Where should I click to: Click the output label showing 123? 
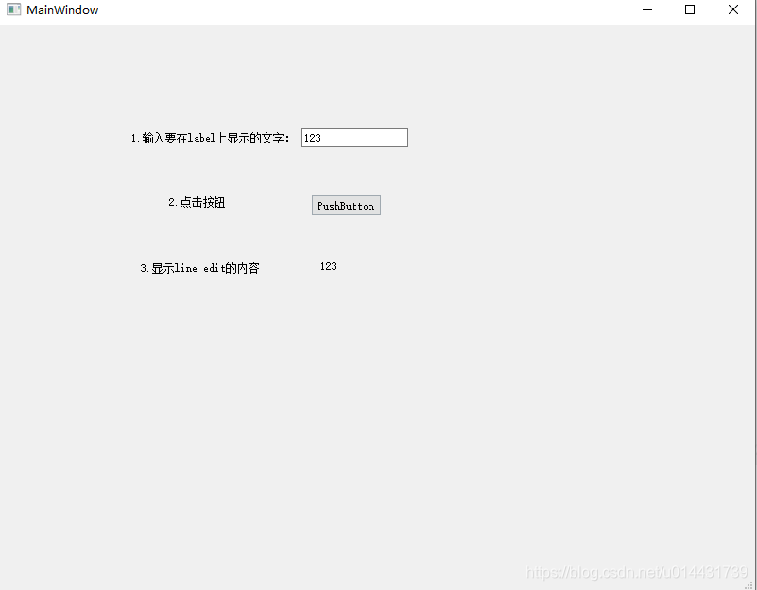[x=329, y=266]
